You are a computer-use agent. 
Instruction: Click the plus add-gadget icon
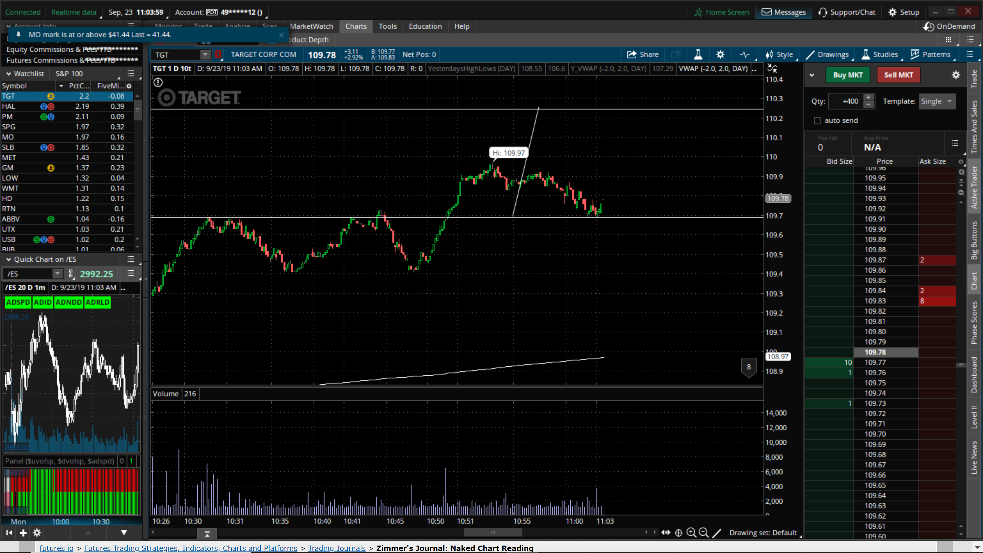click(x=23, y=533)
